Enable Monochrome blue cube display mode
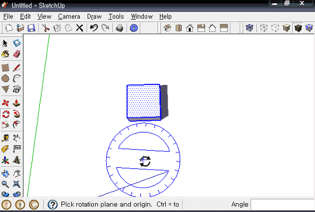Viewport: 315px width, 212px height. point(309,28)
